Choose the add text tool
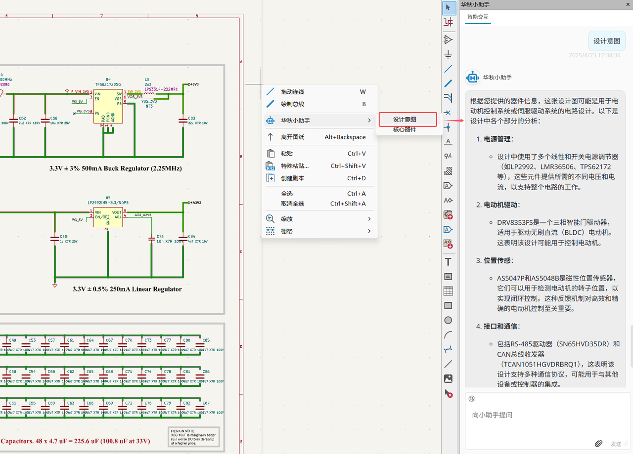The height and width of the screenshot is (454, 633). tap(449, 262)
